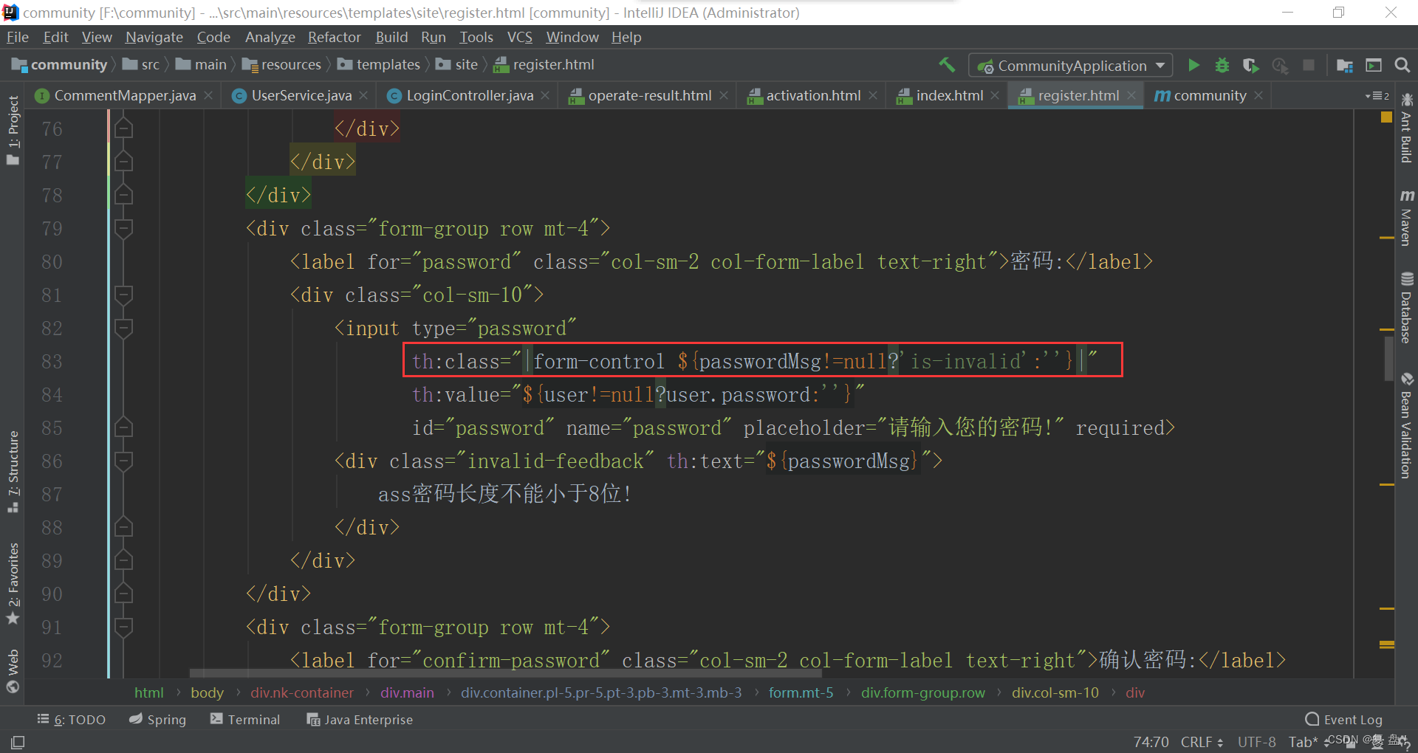Start debugging with the bug icon
The height and width of the screenshot is (753, 1418).
pyautogui.click(x=1222, y=65)
